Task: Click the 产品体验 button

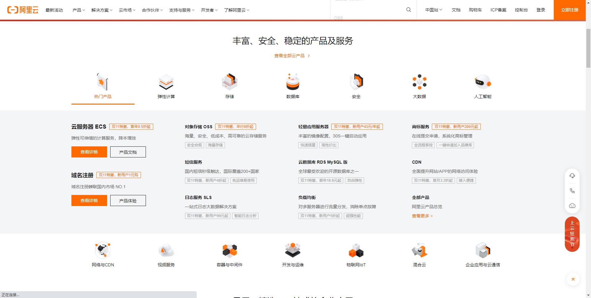Action: click(x=128, y=201)
